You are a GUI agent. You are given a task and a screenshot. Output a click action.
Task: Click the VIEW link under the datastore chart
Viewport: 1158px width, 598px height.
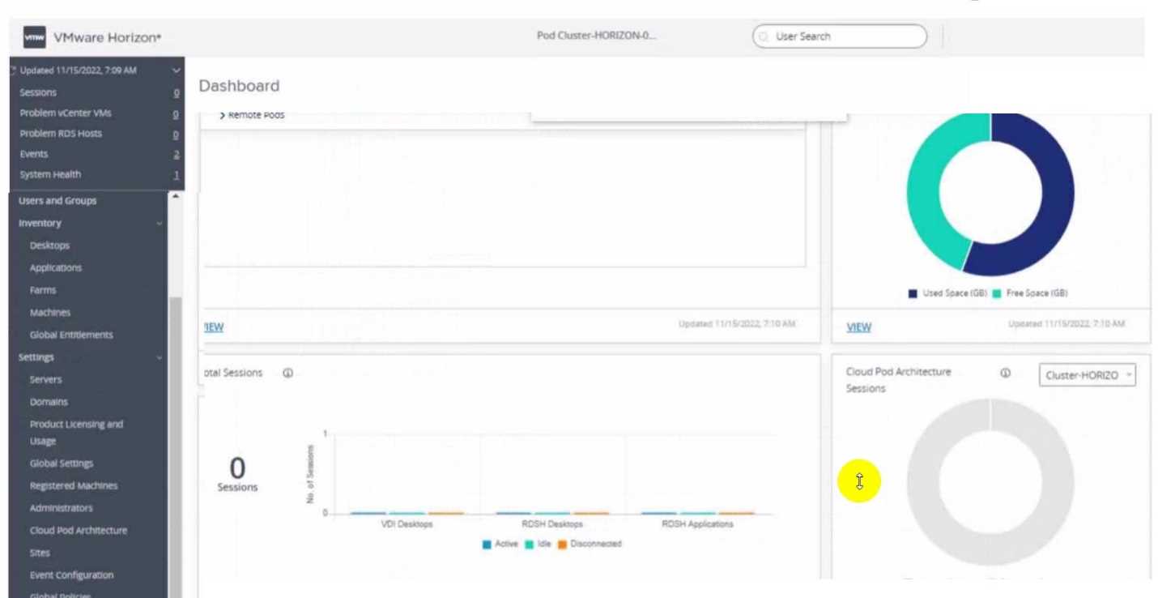(858, 327)
